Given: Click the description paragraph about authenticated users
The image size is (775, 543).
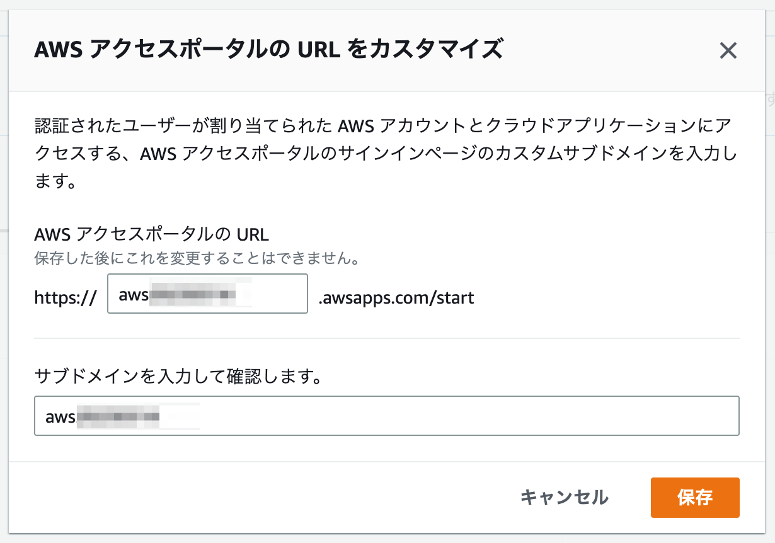Looking at the screenshot, I should point(386,151).
